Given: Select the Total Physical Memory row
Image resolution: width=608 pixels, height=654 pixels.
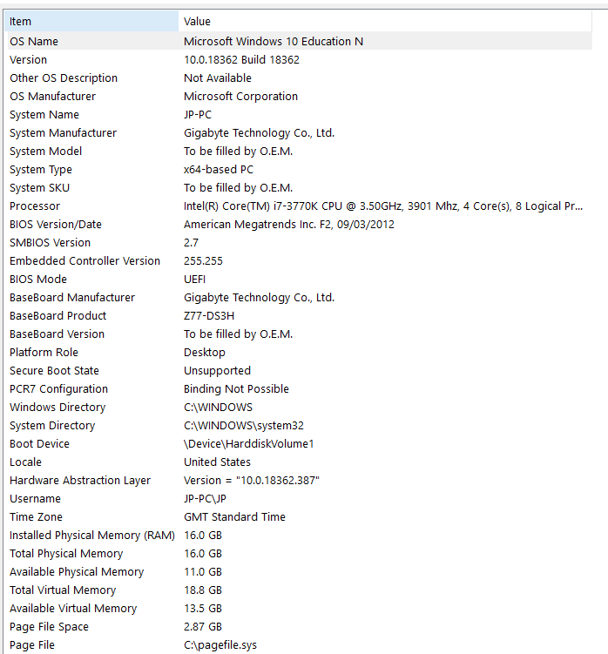Looking at the screenshot, I should pos(66,555).
